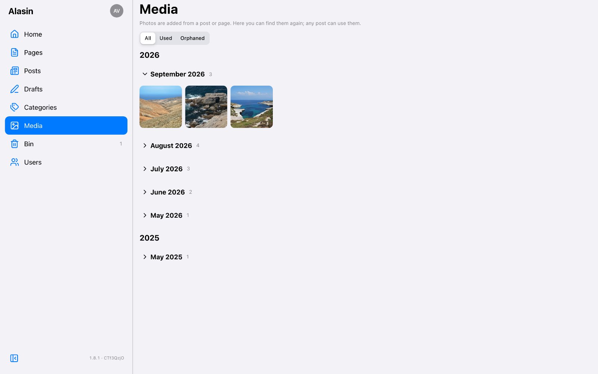The height and width of the screenshot is (374, 598).
Task: Open the desert hills photo thumbnail
Action: coord(161,107)
